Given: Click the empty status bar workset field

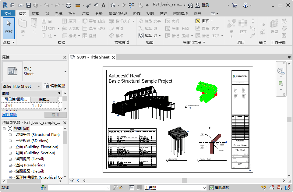Looking at the screenshot, I should [x=79, y=188].
